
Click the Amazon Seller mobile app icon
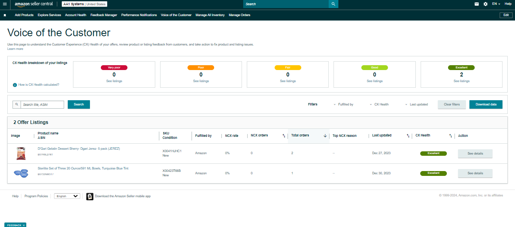coord(90,196)
